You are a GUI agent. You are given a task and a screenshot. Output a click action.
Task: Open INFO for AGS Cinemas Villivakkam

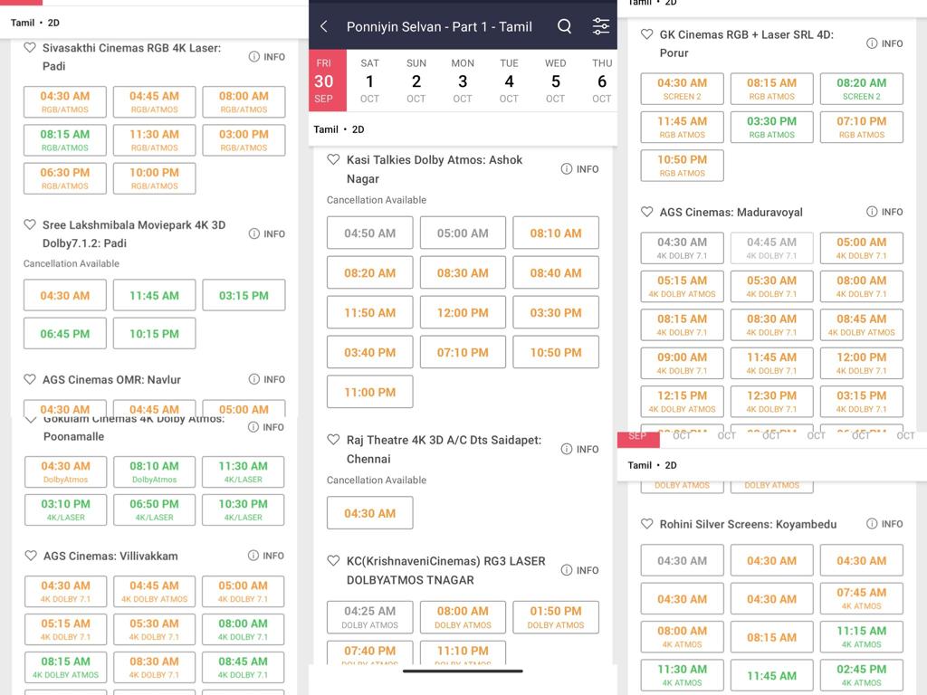[x=265, y=556]
